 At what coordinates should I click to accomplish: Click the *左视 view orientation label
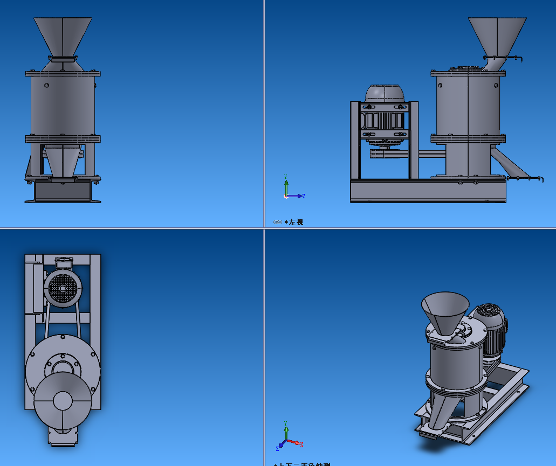click(x=294, y=222)
